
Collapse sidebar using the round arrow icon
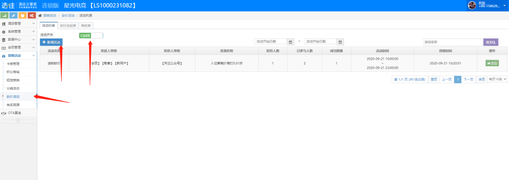(x=18, y=120)
